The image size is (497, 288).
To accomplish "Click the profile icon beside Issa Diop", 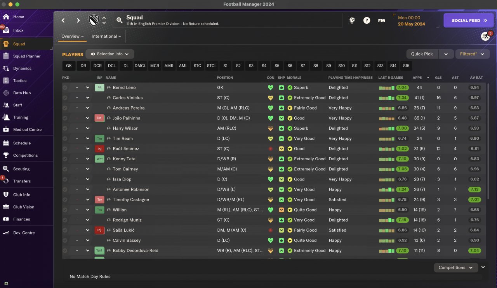I will coord(109,179).
